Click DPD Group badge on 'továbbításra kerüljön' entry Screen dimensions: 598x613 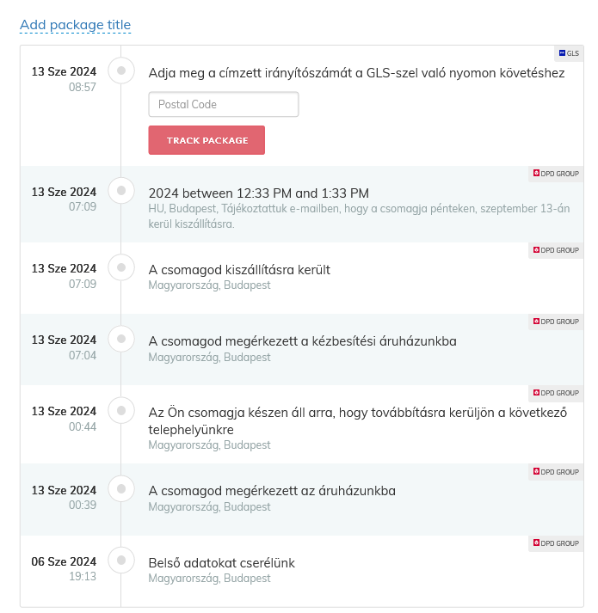(x=556, y=393)
